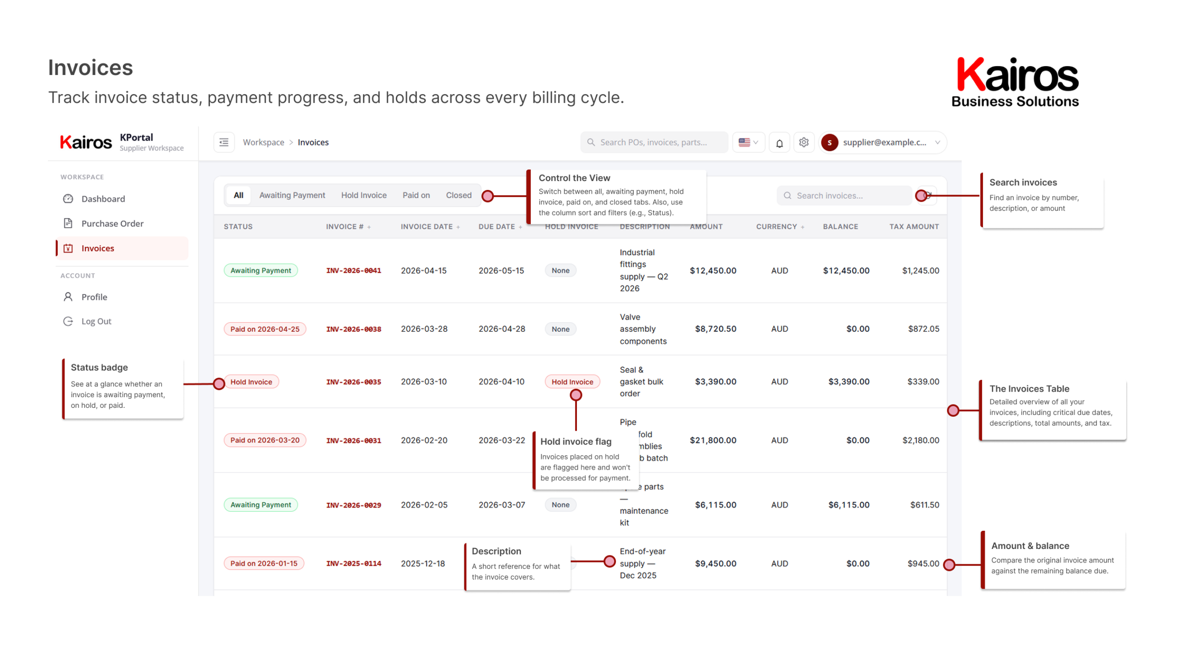Select the All tab
The height and width of the screenshot is (663, 1192).
(x=238, y=196)
